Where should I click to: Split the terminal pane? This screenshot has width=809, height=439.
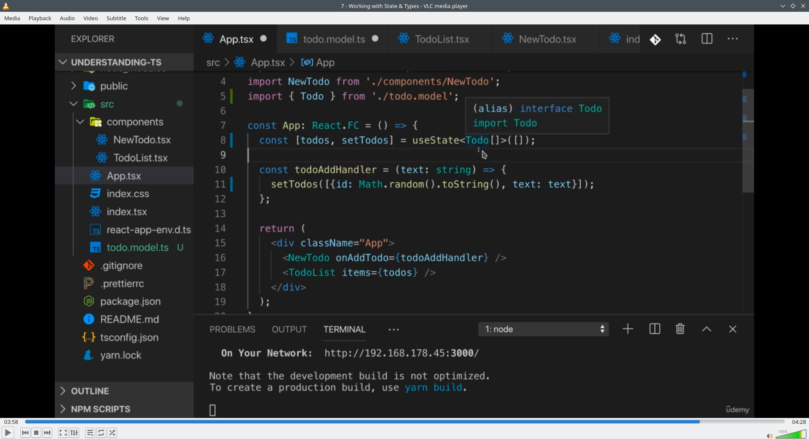655,329
